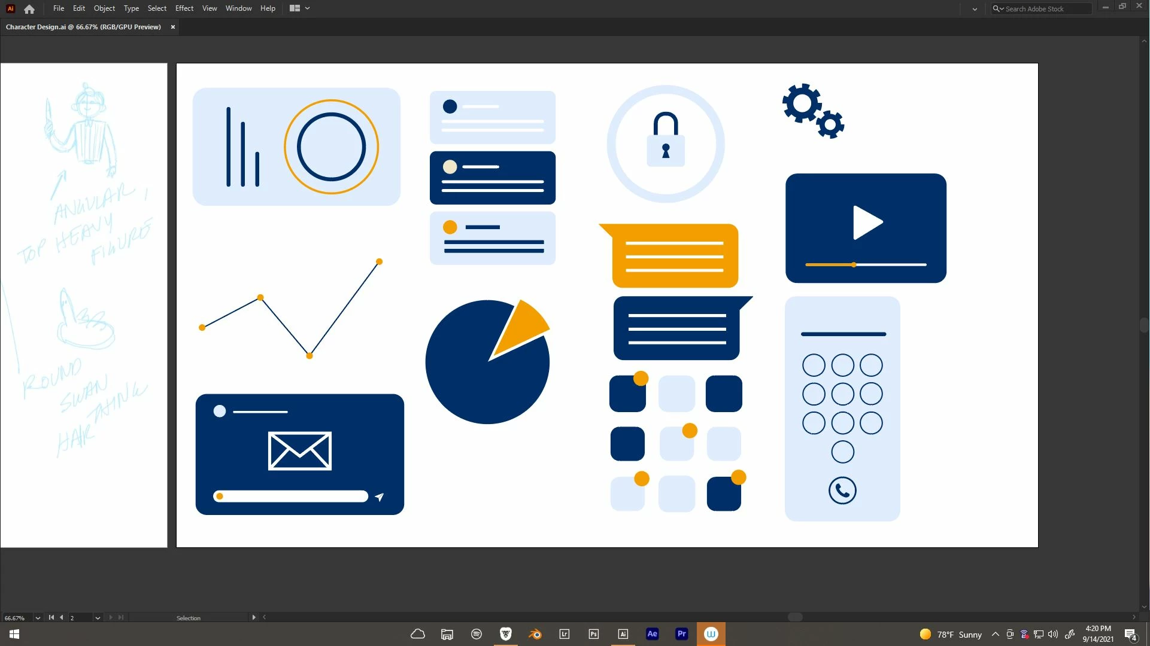Click the Illustrator Home icon
The height and width of the screenshot is (646, 1150).
(29, 9)
